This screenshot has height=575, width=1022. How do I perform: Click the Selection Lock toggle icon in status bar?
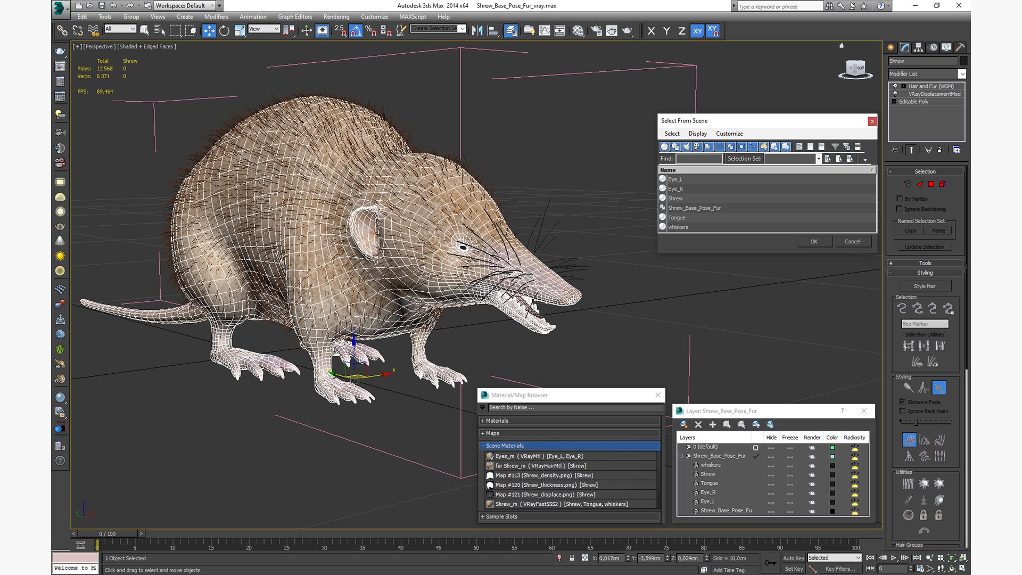[x=572, y=558]
